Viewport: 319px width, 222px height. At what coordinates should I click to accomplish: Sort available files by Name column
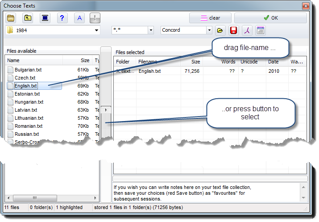point(33,60)
